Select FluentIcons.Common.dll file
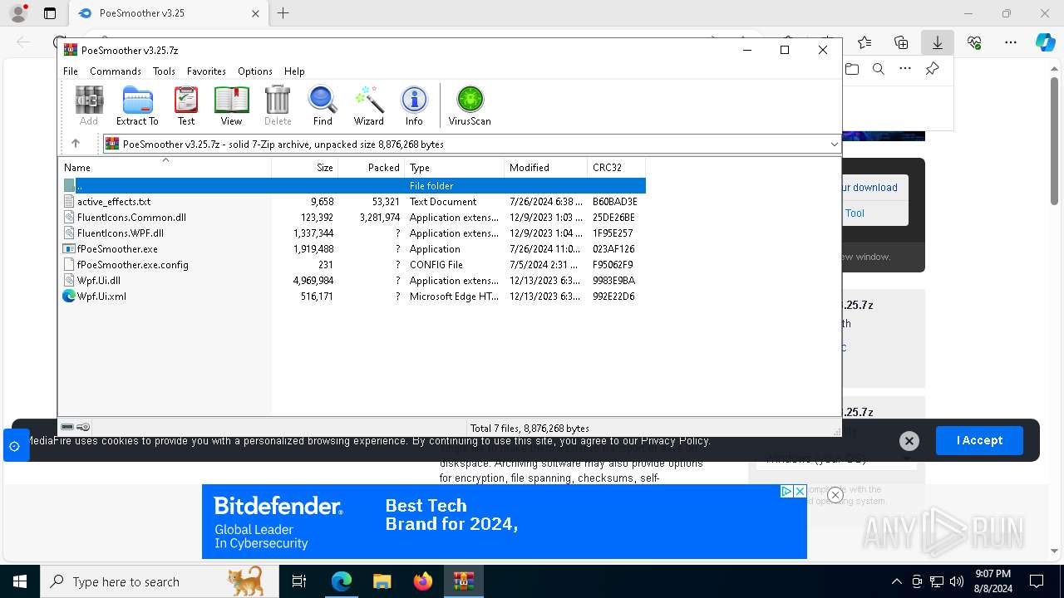This screenshot has width=1064, height=598. pos(354,218)
